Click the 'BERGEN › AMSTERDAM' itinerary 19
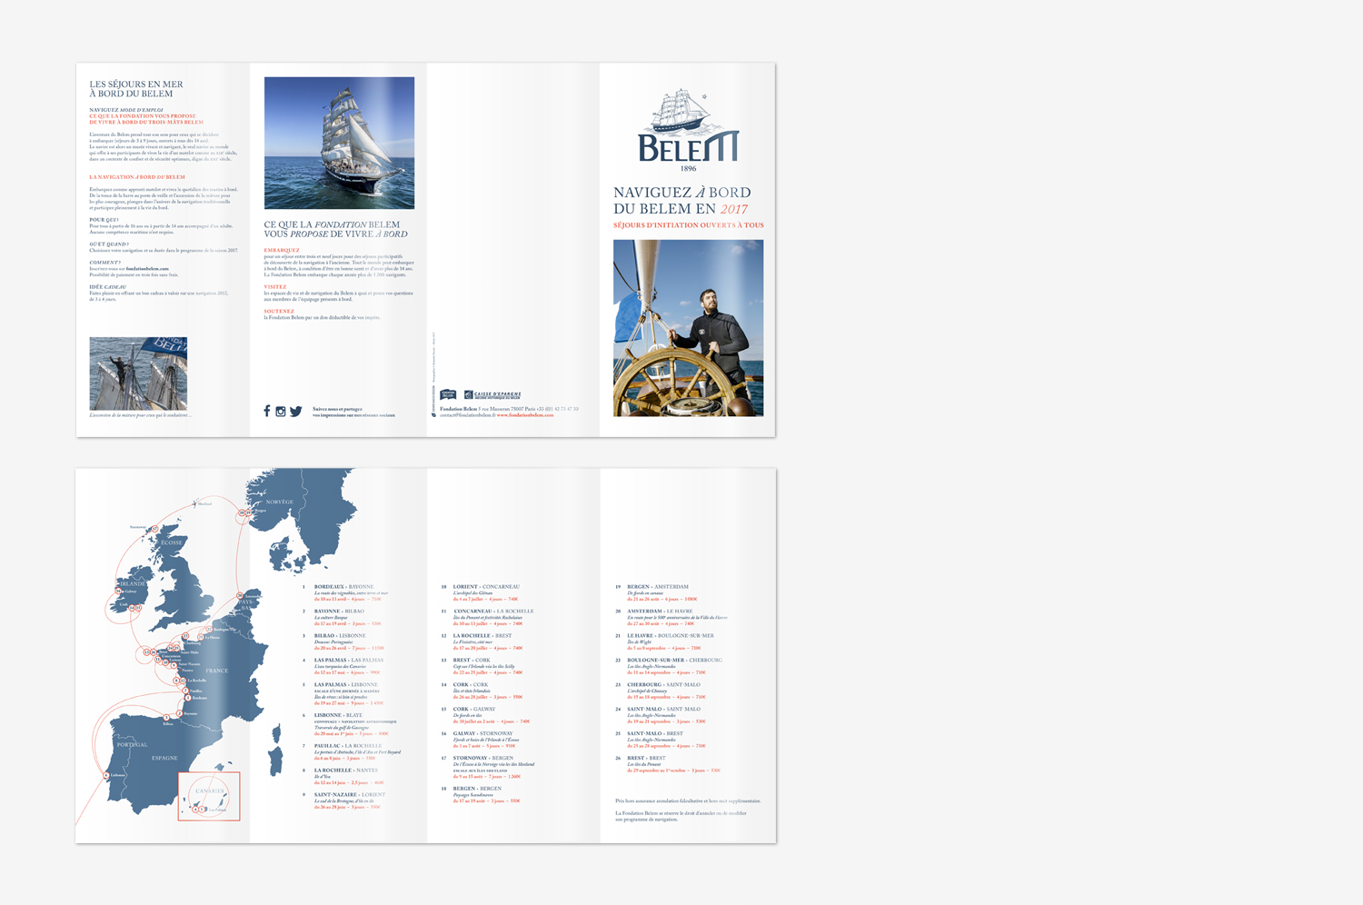 click(x=658, y=587)
